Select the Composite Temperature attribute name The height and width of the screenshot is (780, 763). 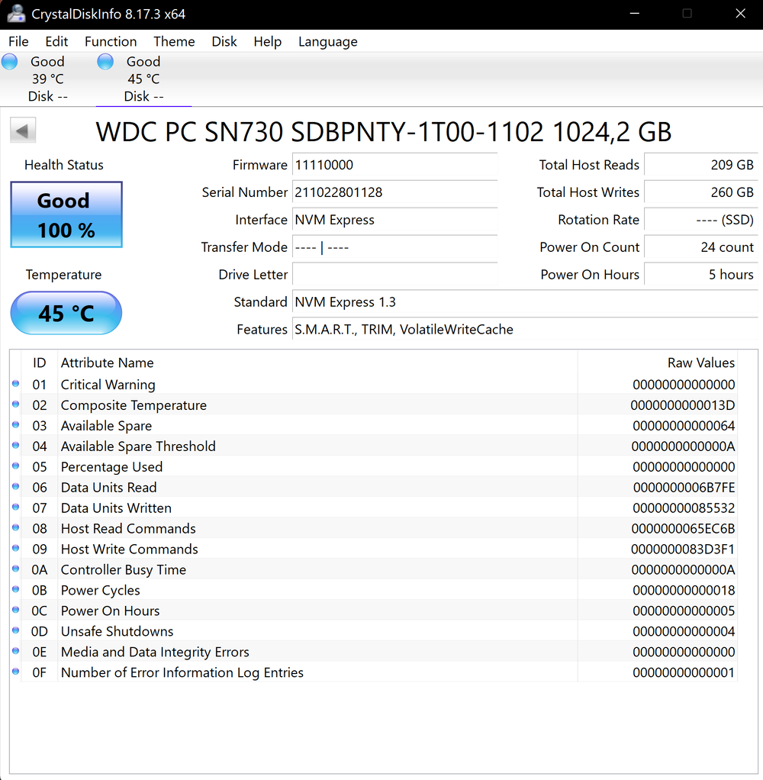134,405
